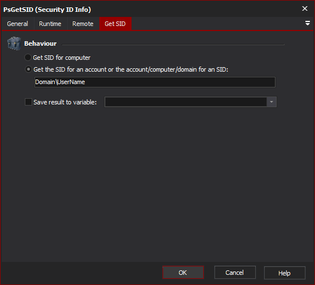Expand the variable dropdown arrow
Screen dimensions: 315x285
272,102
